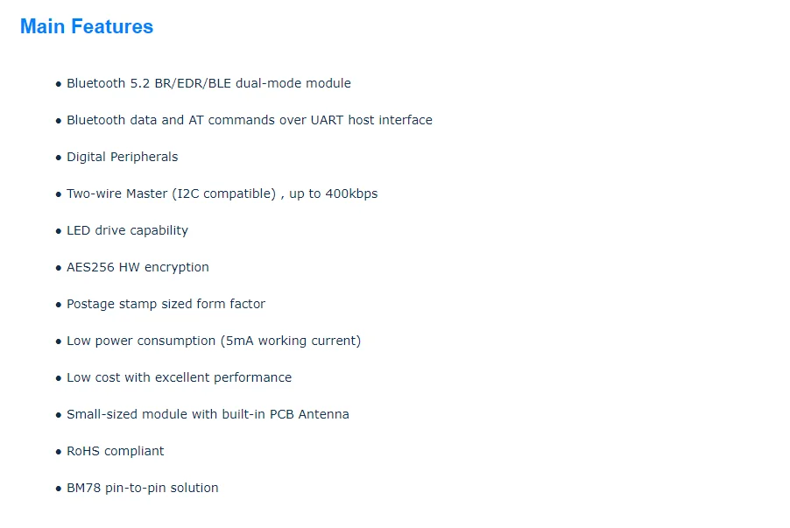Click the bullet marker beside BM78 pin-to-pin solution
790x528 pixels.
(x=59, y=489)
